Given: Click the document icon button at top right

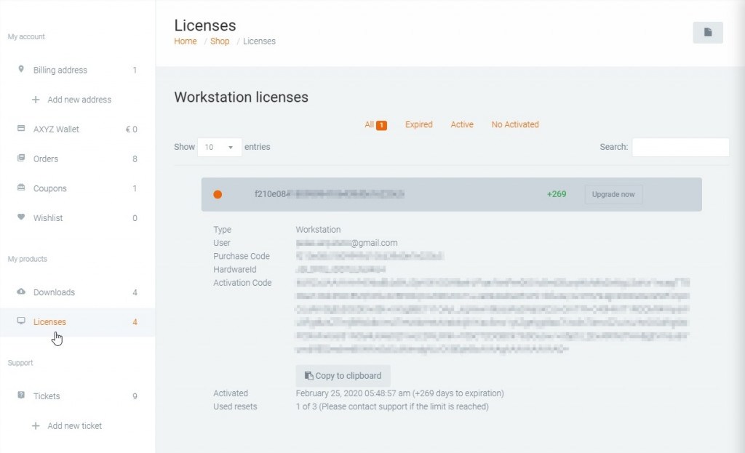Looking at the screenshot, I should point(707,33).
